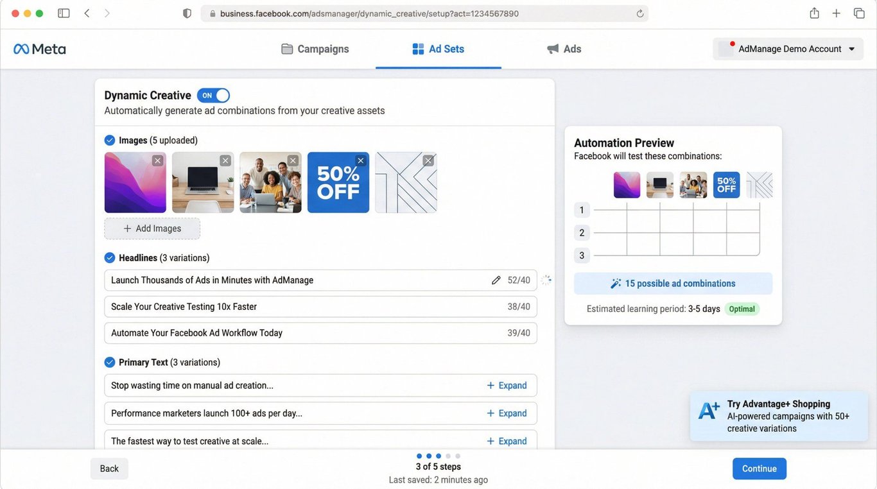Click the 50% OFF image in Automation Preview
Image resolution: width=877 pixels, height=489 pixels.
tap(727, 185)
